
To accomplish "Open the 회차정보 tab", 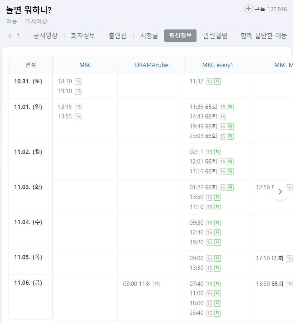I will [x=83, y=36].
